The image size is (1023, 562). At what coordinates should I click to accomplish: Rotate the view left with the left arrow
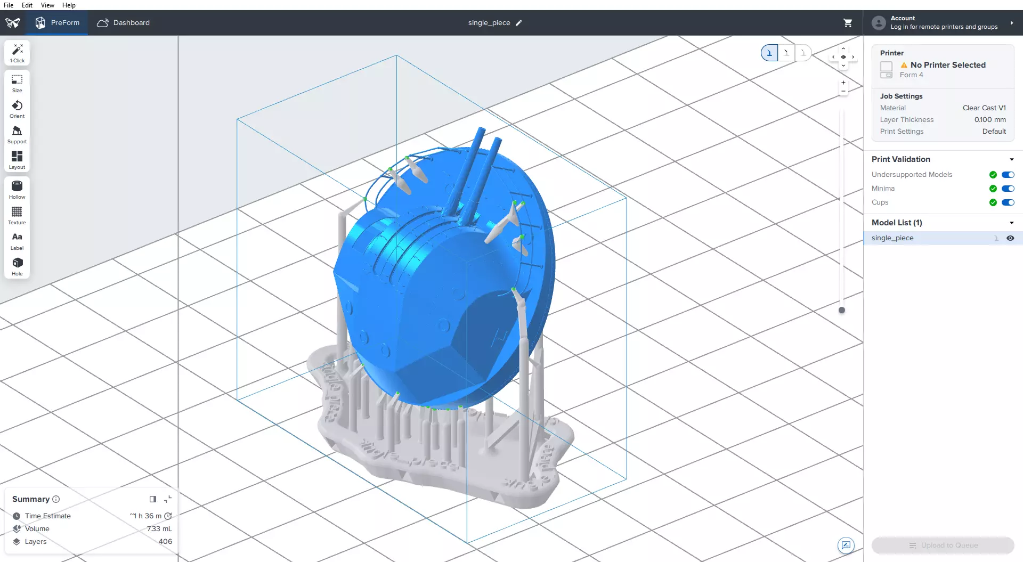(x=833, y=57)
